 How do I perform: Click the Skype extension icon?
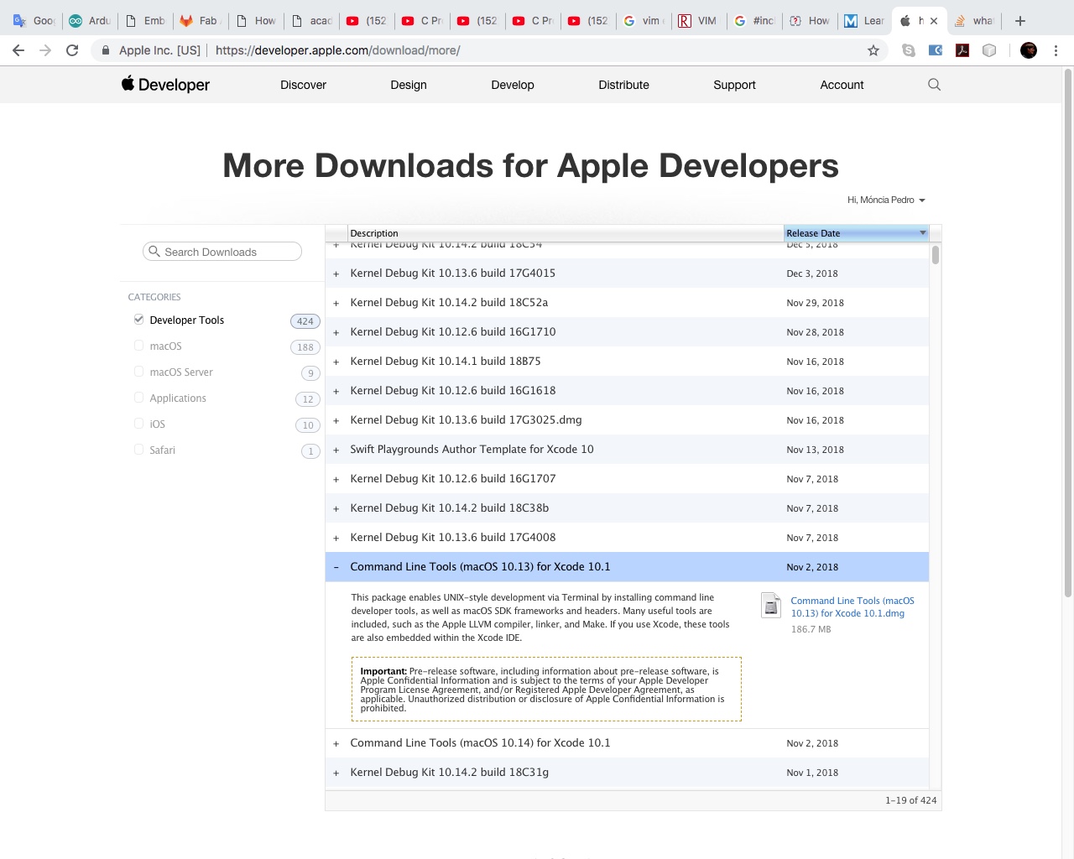pyautogui.click(x=908, y=50)
